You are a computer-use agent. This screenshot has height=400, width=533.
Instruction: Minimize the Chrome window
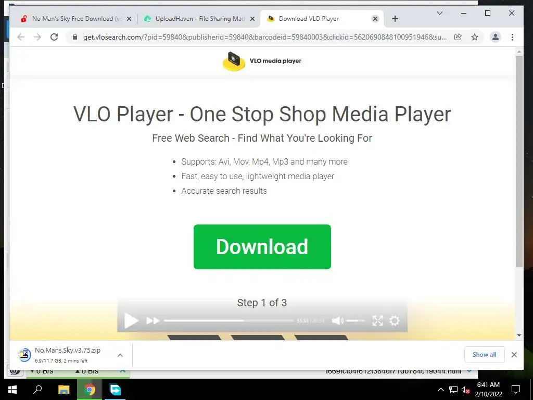pyautogui.click(x=464, y=13)
